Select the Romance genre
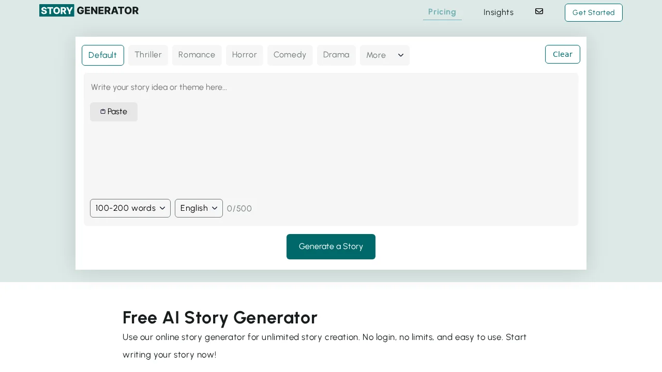662x372 pixels. point(197,55)
